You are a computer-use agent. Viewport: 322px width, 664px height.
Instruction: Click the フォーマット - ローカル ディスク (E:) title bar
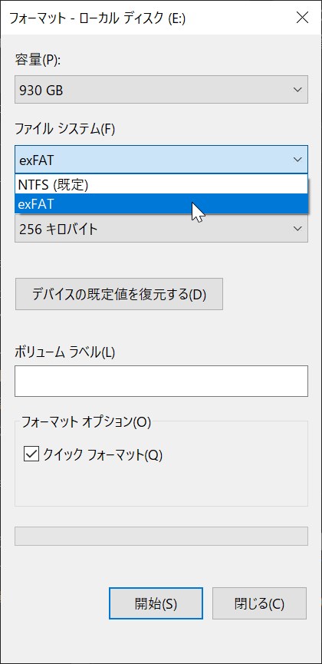[97, 18]
